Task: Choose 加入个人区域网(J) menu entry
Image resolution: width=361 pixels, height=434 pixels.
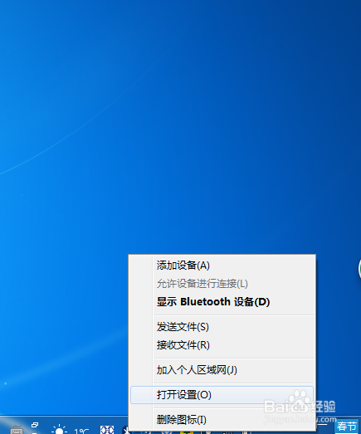Action: pyautogui.click(x=222, y=370)
